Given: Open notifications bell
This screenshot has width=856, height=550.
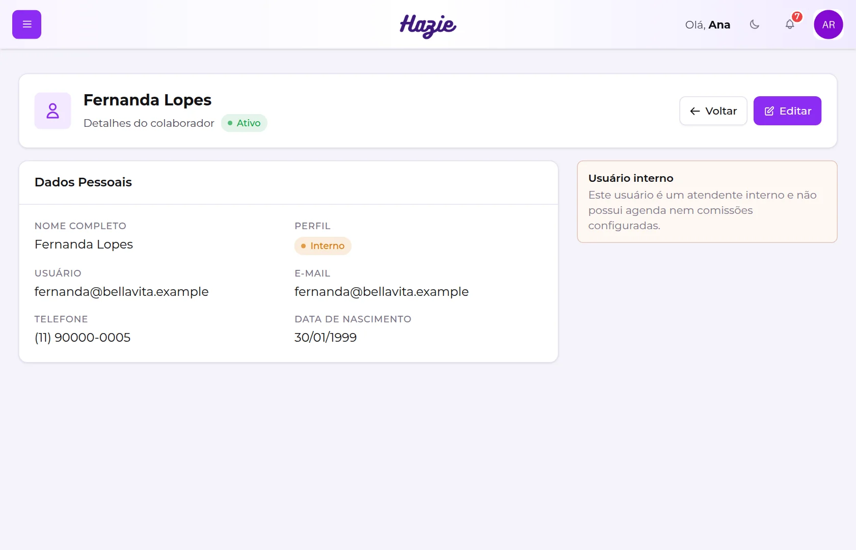Looking at the screenshot, I should [x=790, y=24].
